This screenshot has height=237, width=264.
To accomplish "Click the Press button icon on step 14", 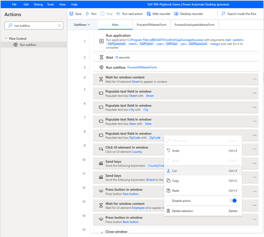I will click(101, 219).
